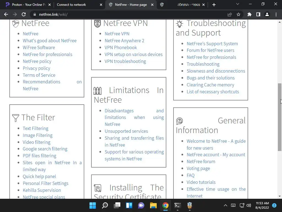The width and height of the screenshot is (282, 212).
Task: Open Privacy policy link
Action: pos(37,68)
